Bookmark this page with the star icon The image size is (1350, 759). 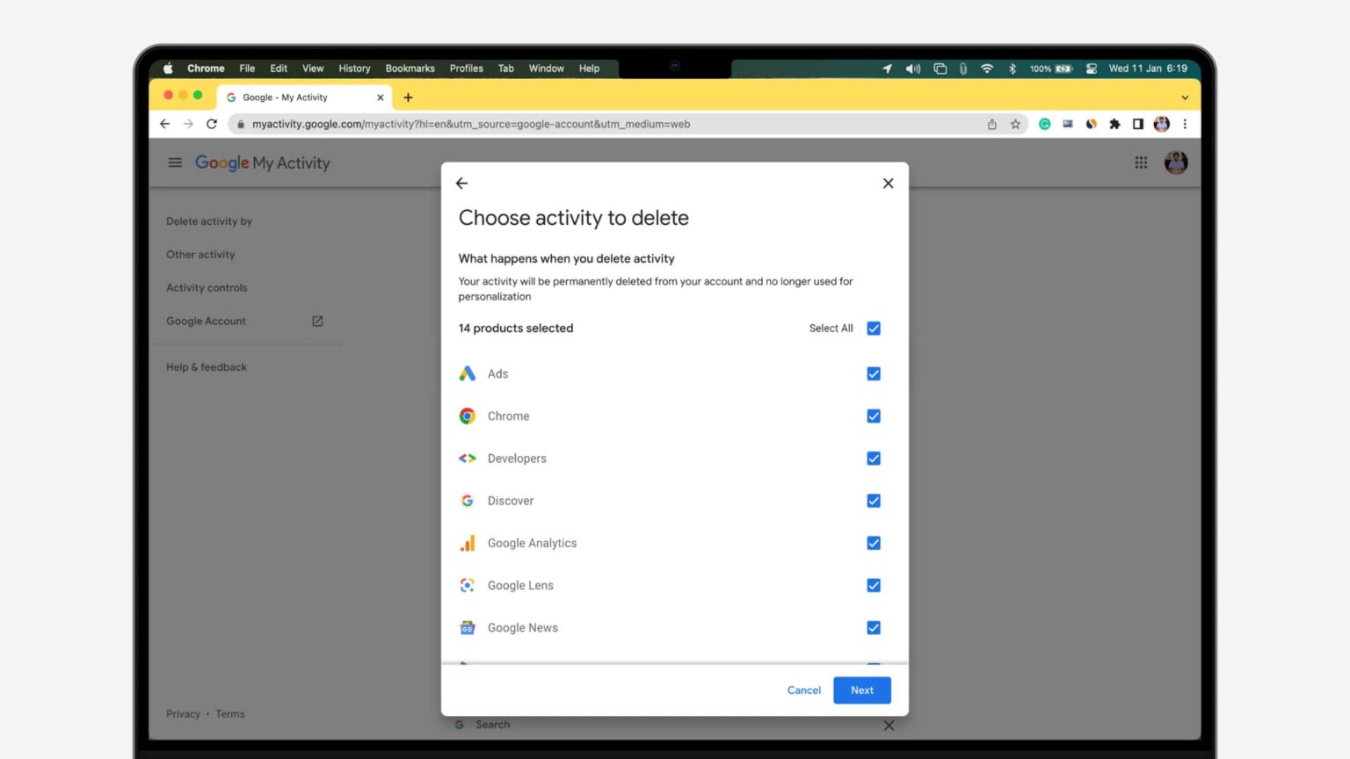click(x=1015, y=124)
